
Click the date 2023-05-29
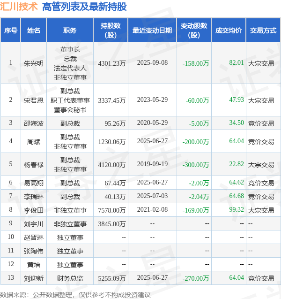[x=152, y=100]
